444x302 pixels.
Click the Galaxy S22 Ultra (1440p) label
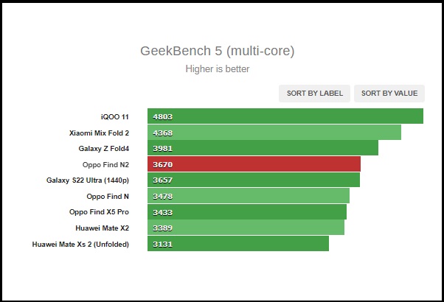87,180
